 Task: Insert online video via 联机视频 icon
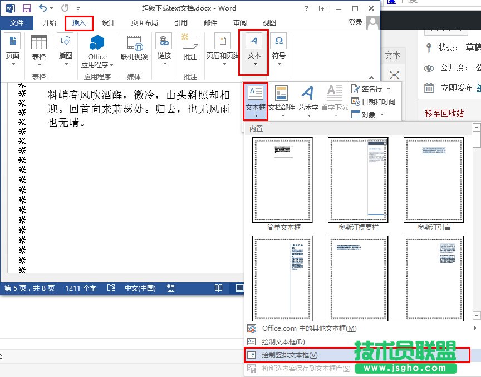[x=134, y=43]
